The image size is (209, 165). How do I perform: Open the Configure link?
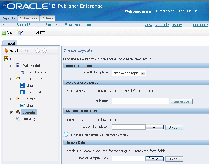(x=200, y=25)
